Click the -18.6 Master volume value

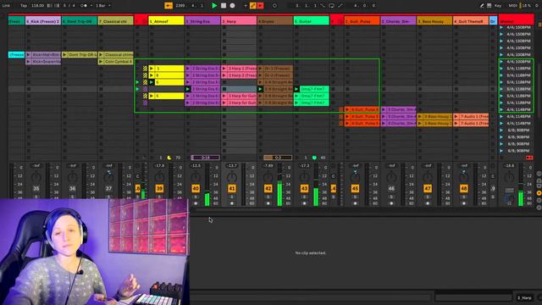(509, 166)
